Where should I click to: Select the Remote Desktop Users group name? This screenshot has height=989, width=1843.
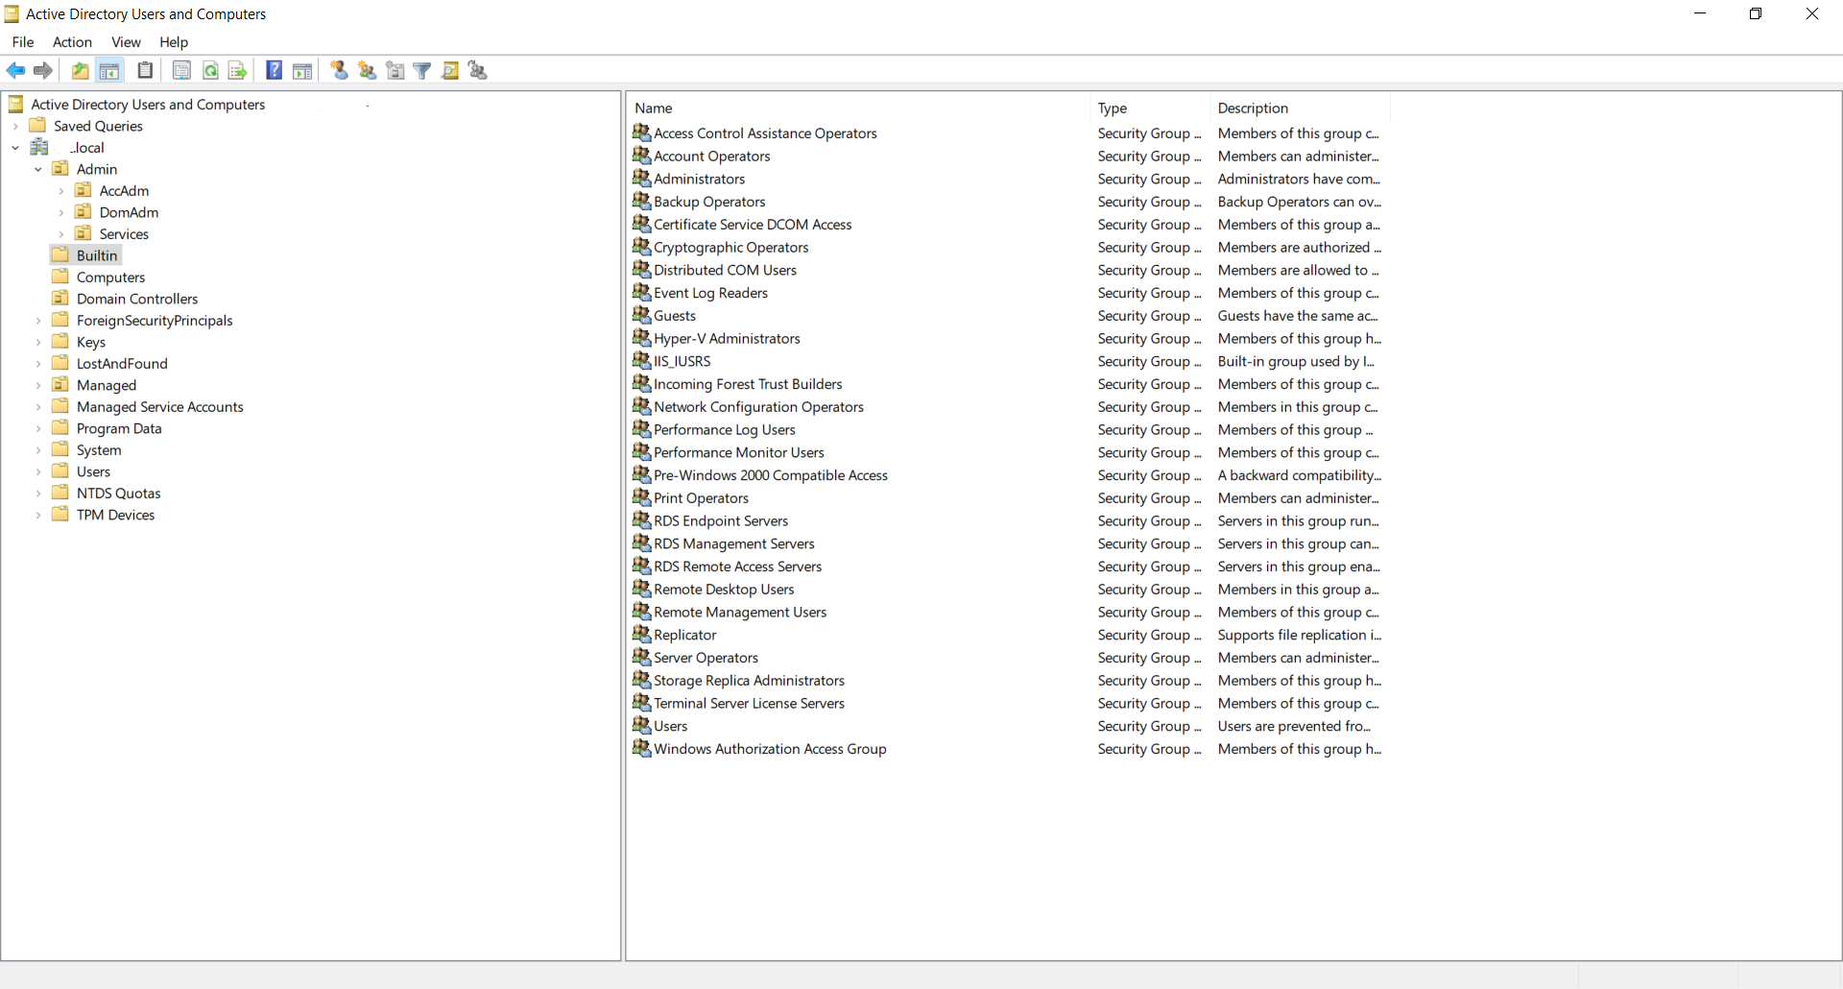tap(724, 590)
